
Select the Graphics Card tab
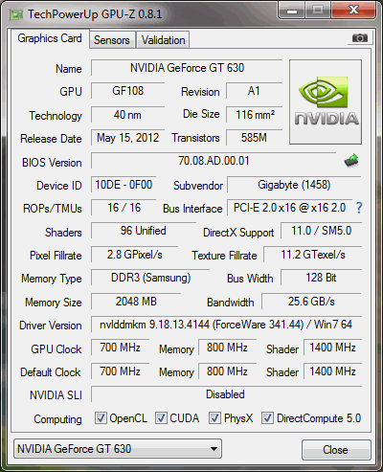coord(50,38)
